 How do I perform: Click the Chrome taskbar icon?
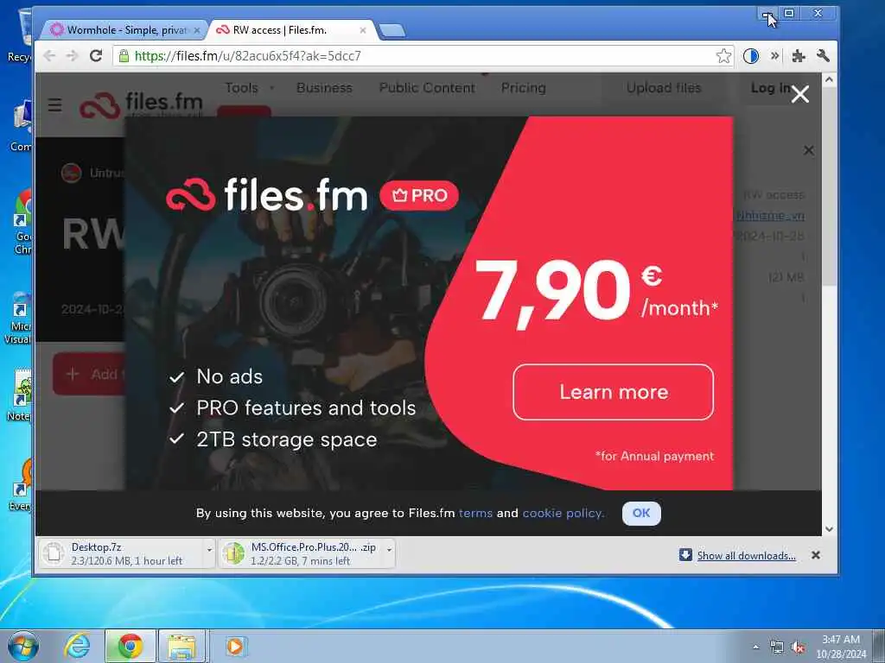[131, 646]
